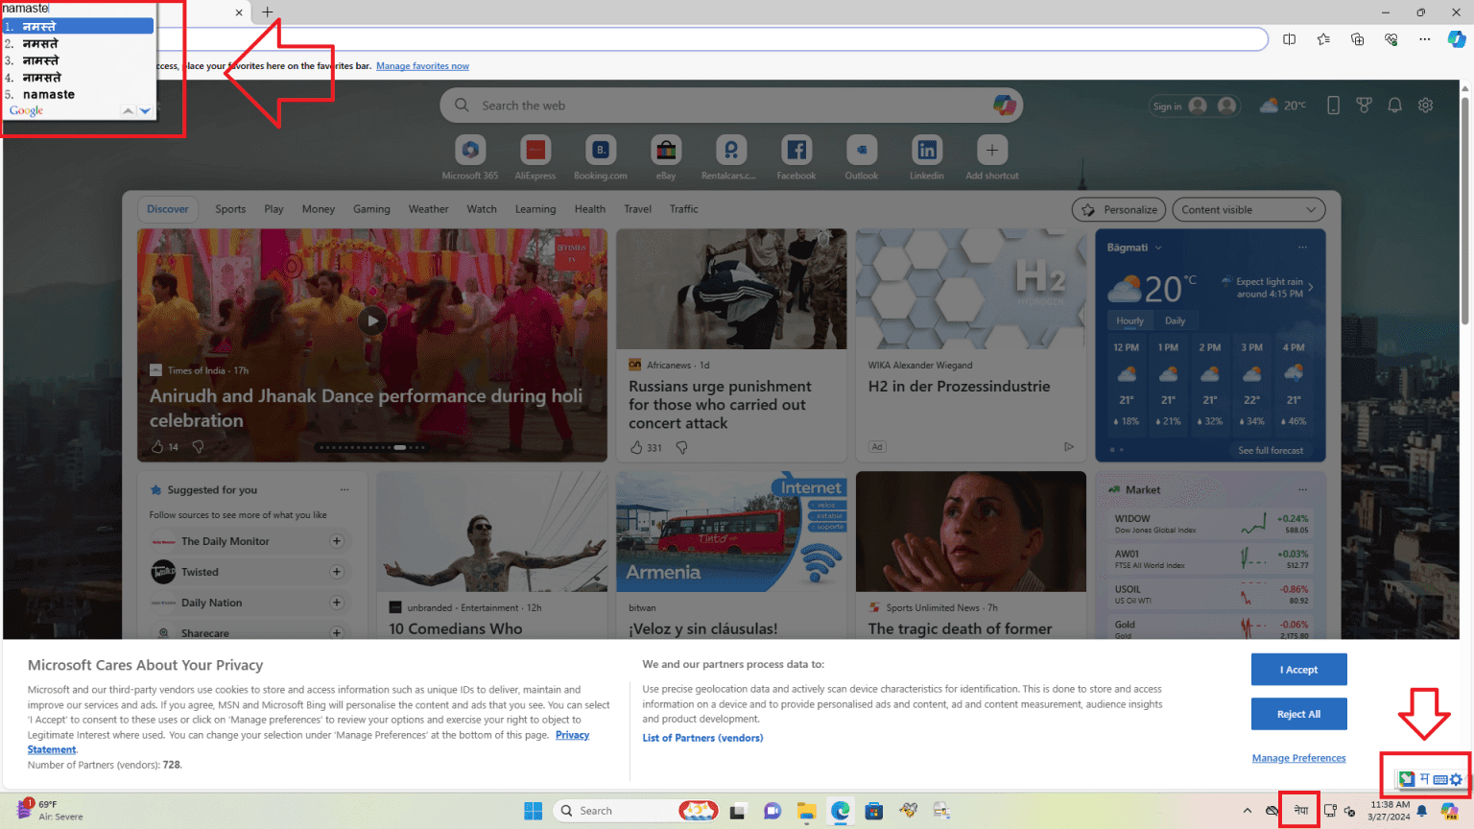Viewport: 1474px width, 829px height.
Task: Open the Manage Preferences link
Action: click(x=1299, y=758)
